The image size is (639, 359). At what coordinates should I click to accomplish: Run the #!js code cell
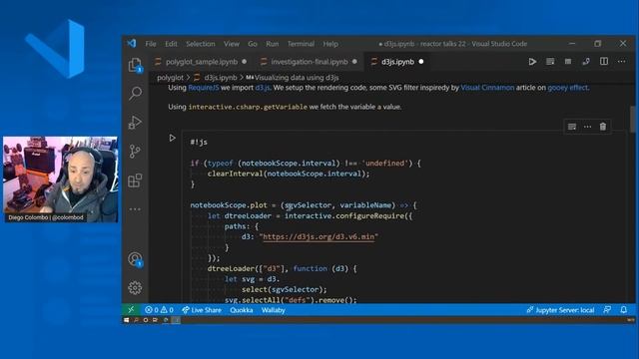(173, 138)
